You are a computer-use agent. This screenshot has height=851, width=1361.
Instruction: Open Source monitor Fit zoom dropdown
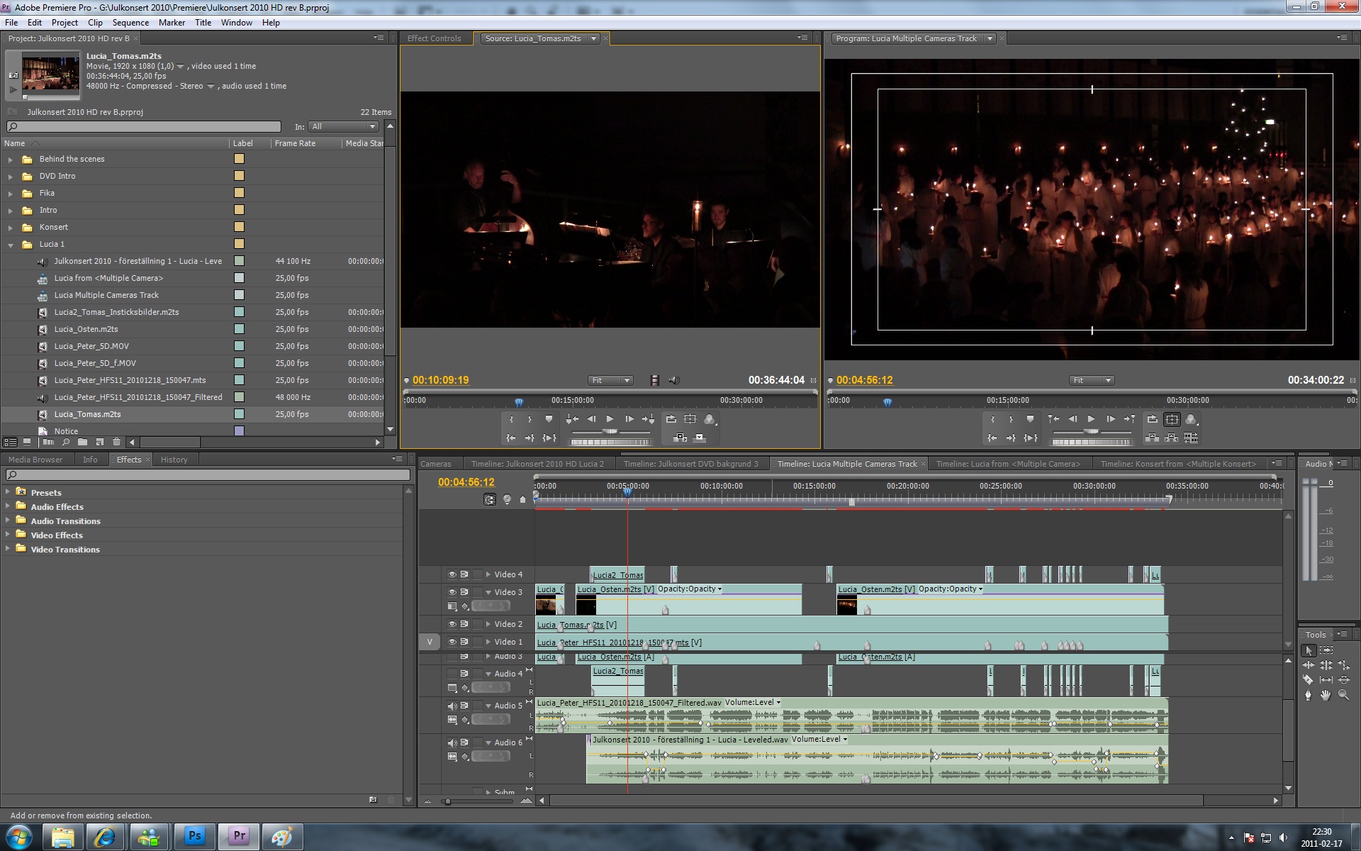(610, 380)
